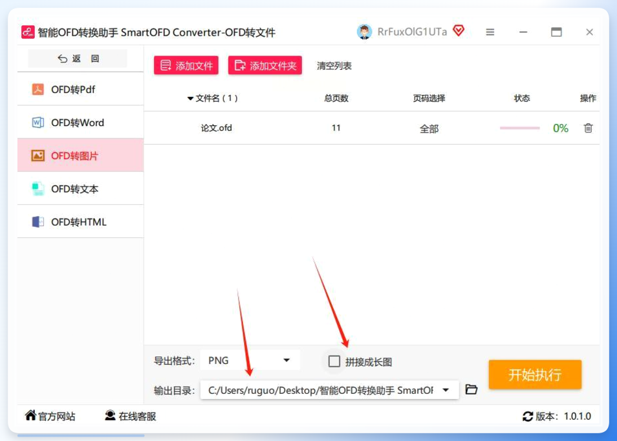
Task: Click the OFD转Word icon
Action: pyautogui.click(x=38, y=122)
